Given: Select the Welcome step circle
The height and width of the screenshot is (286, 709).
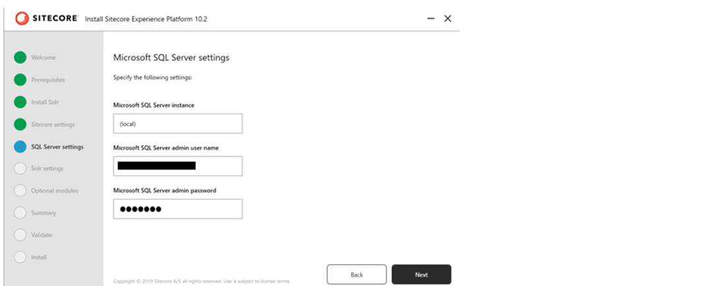Looking at the screenshot, I should coord(20,57).
